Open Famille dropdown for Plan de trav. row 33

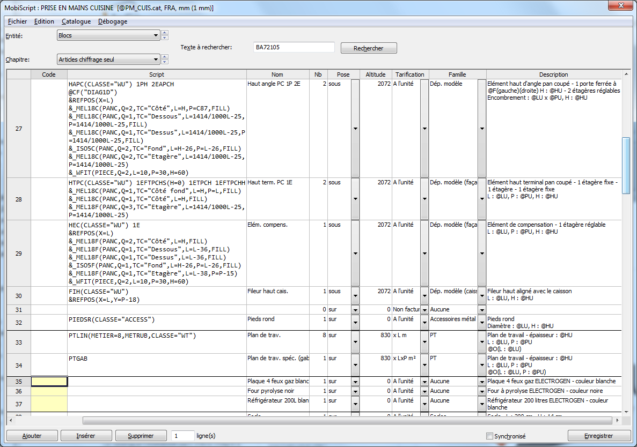point(482,342)
